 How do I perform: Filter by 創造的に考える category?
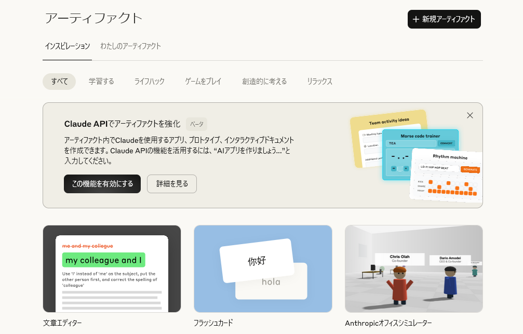coord(264,82)
